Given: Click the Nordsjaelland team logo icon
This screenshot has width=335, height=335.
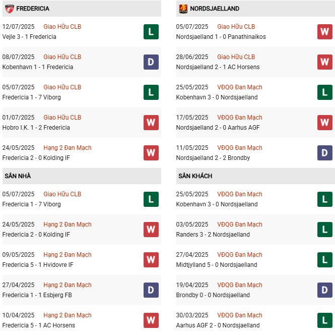Looking at the screenshot, I should [x=183, y=9].
